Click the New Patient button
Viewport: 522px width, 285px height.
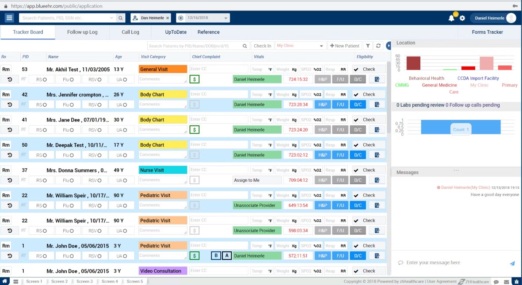click(x=344, y=46)
